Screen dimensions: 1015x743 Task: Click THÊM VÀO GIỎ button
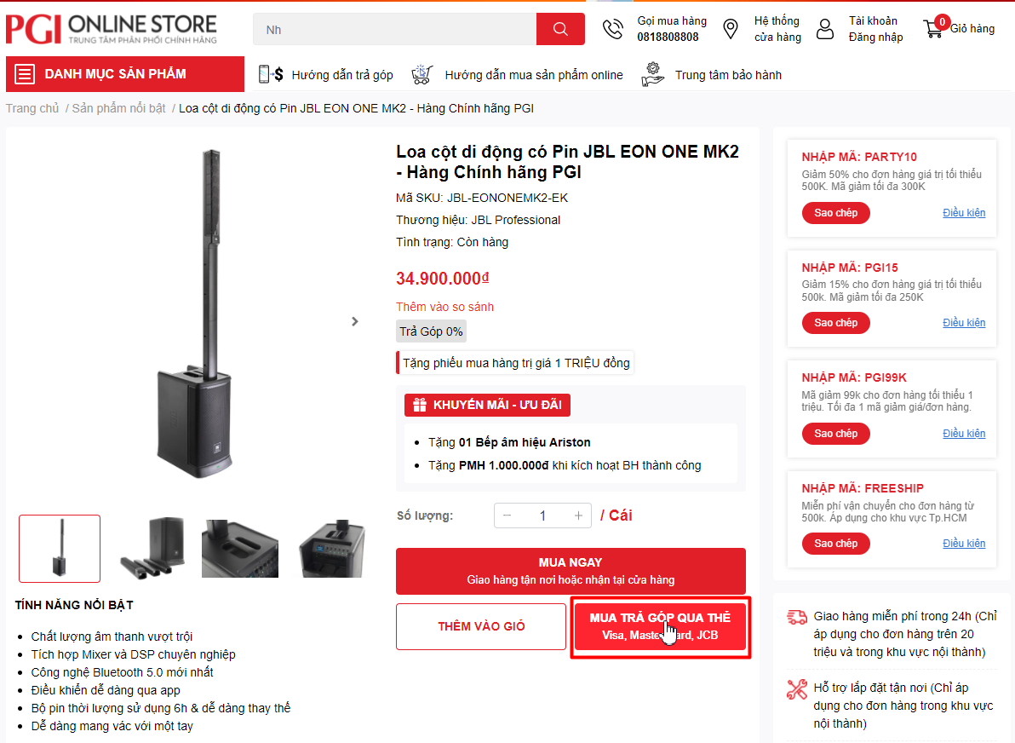click(481, 626)
